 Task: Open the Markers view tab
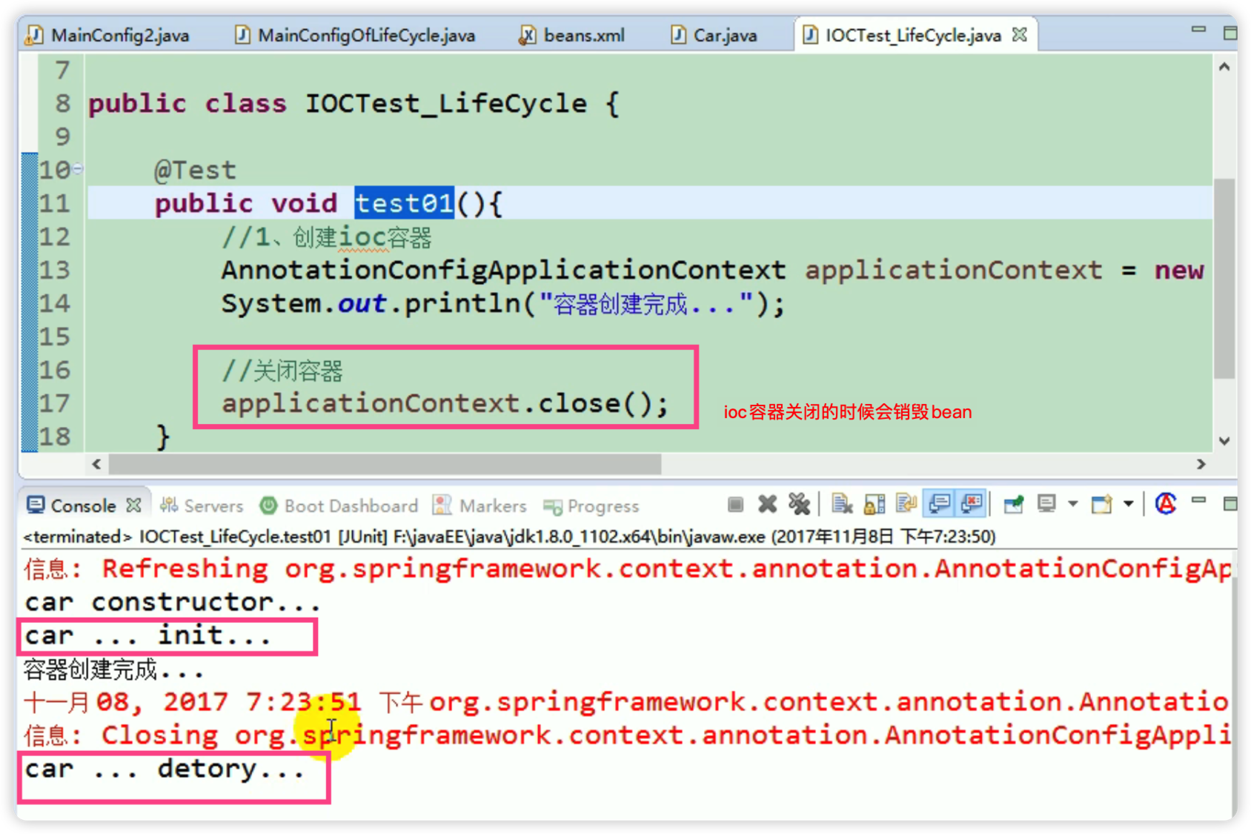(480, 506)
